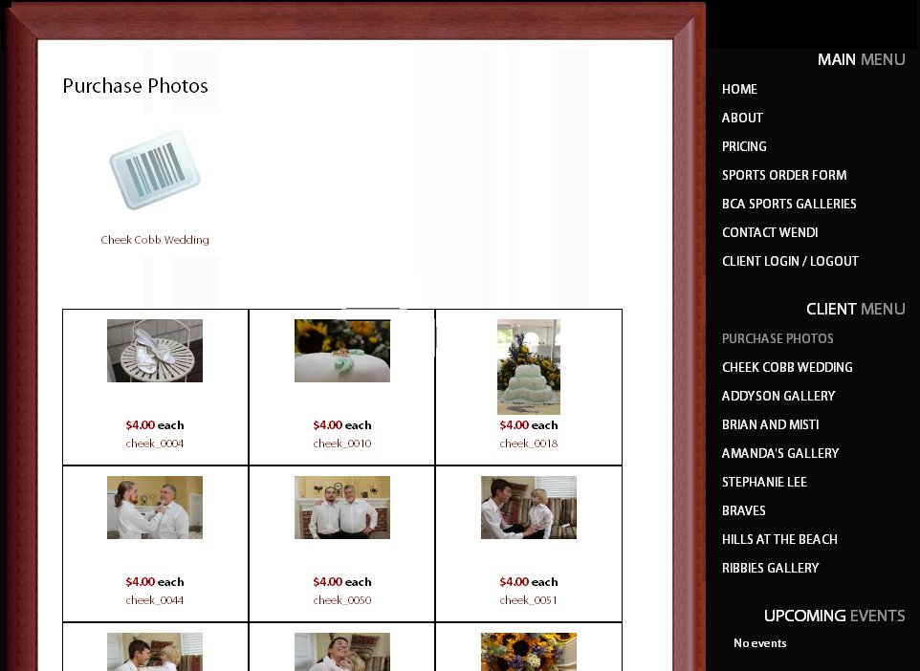Image resolution: width=920 pixels, height=671 pixels.
Task: Click the No events text
Action: [x=760, y=643]
